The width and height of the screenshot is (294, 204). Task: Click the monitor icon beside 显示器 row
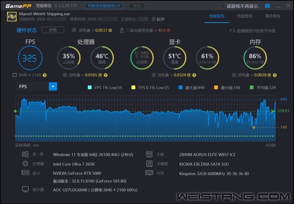(x=25, y=189)
